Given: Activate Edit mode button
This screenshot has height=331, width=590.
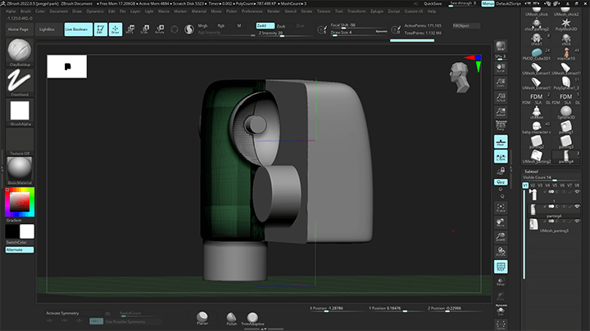Looking at the screenshot, I should coord(101,29).
